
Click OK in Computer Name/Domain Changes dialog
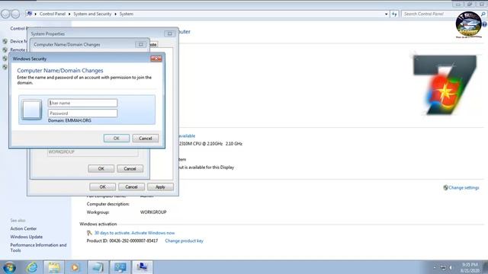[x=101, y=169]
